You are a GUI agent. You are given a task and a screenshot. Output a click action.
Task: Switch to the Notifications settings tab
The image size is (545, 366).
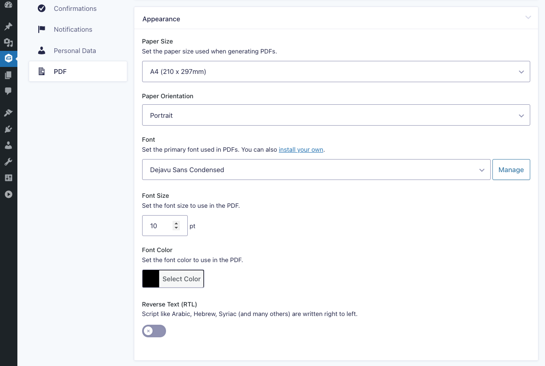(x=73, y=30)
